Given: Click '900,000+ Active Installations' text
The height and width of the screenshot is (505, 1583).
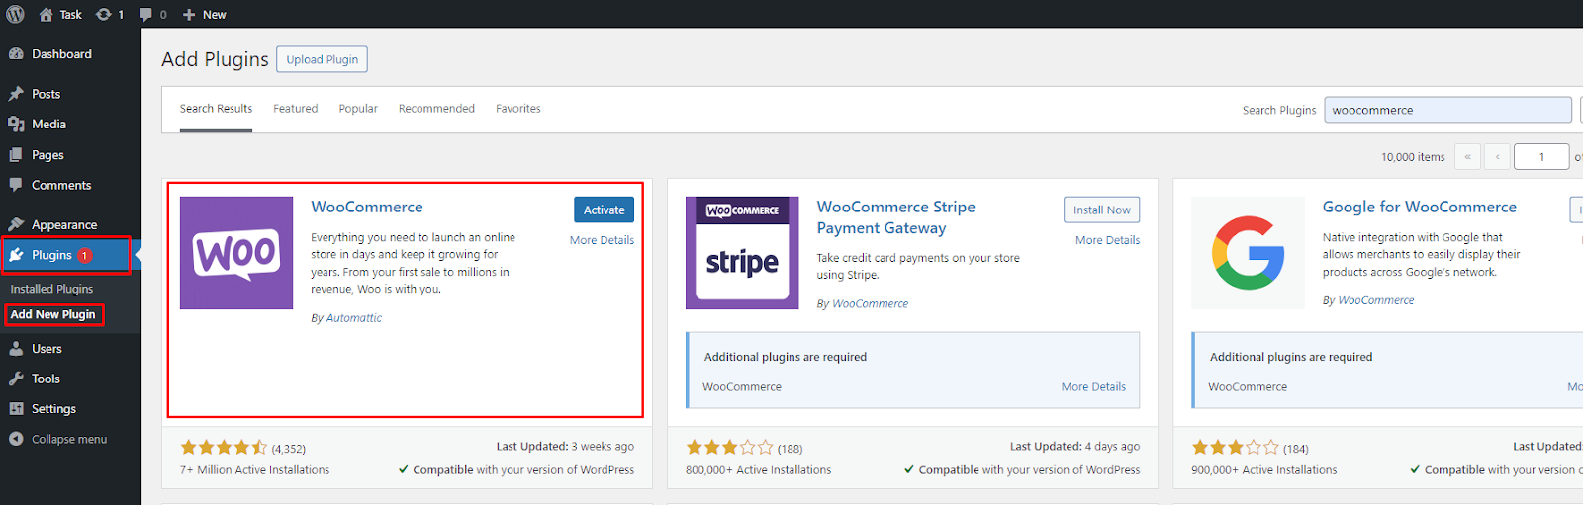Looking at the screenshot, I should 1263,470.
